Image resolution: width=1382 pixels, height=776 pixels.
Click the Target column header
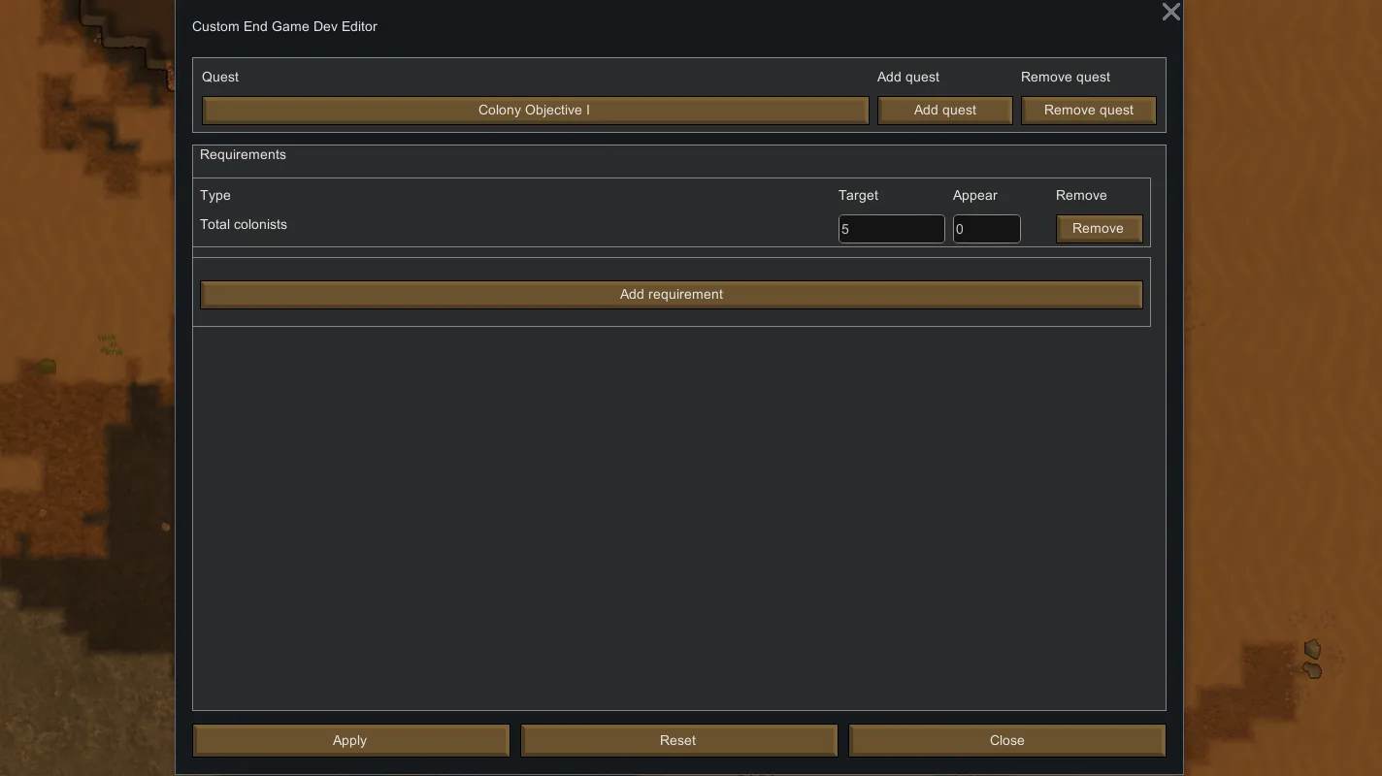click(858, 195)
